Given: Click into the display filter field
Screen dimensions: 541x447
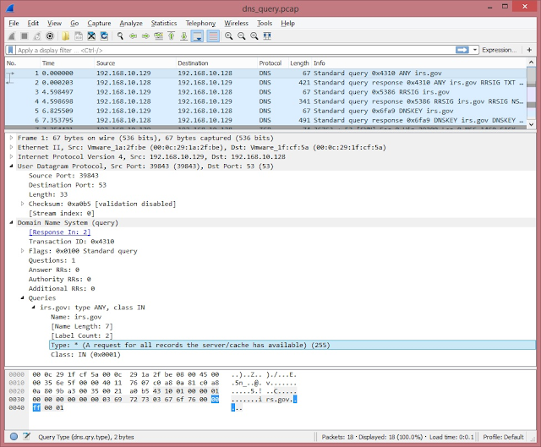Looking at the screenshot, I should pyautogui.click(x=236, y=50).
